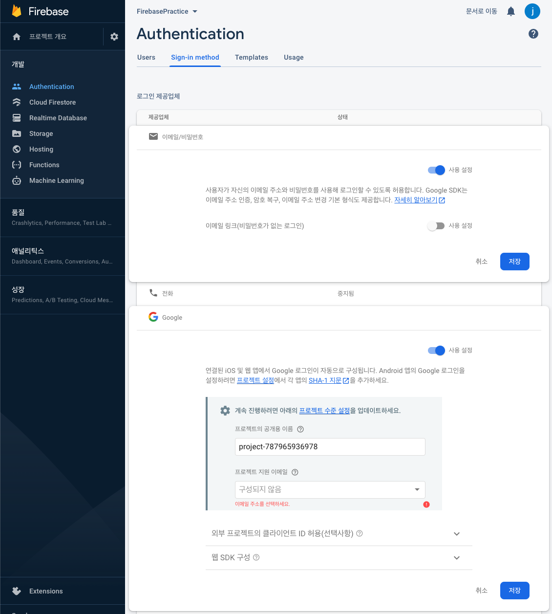
Task: Click the Realtime Database icon
Action: click(x=17, y=118)
